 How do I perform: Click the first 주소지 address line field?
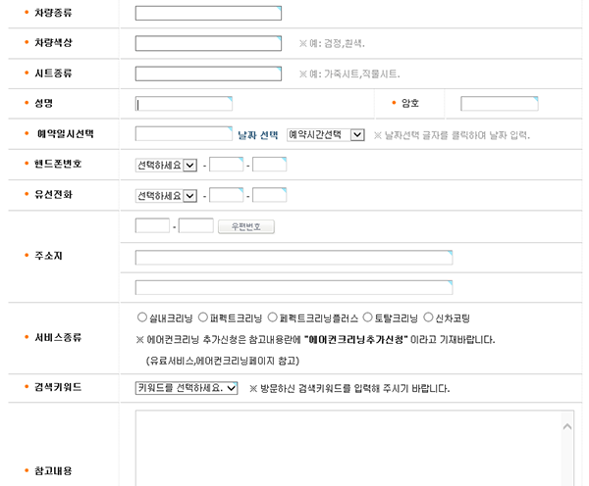[294, 258]
